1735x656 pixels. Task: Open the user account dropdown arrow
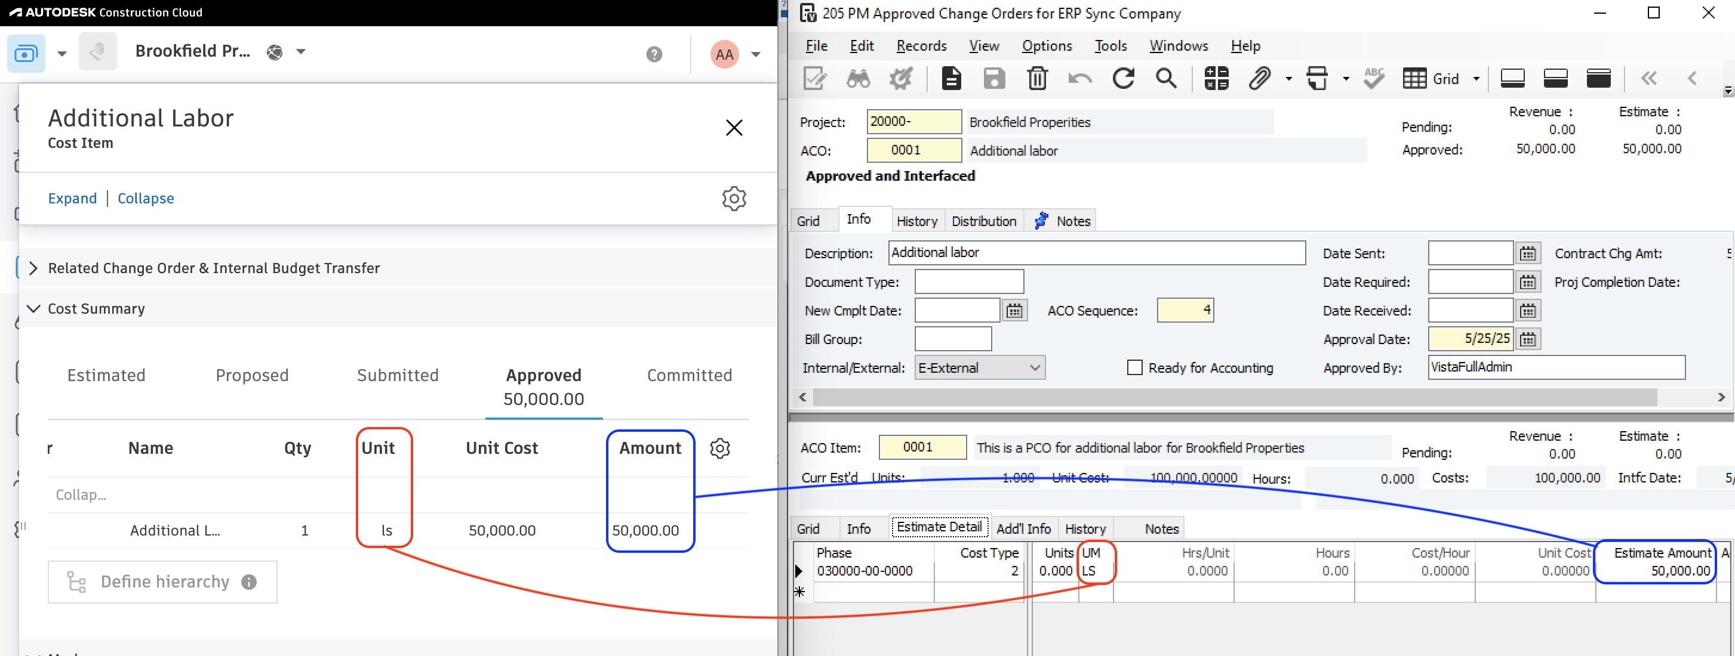coord(756,54)
